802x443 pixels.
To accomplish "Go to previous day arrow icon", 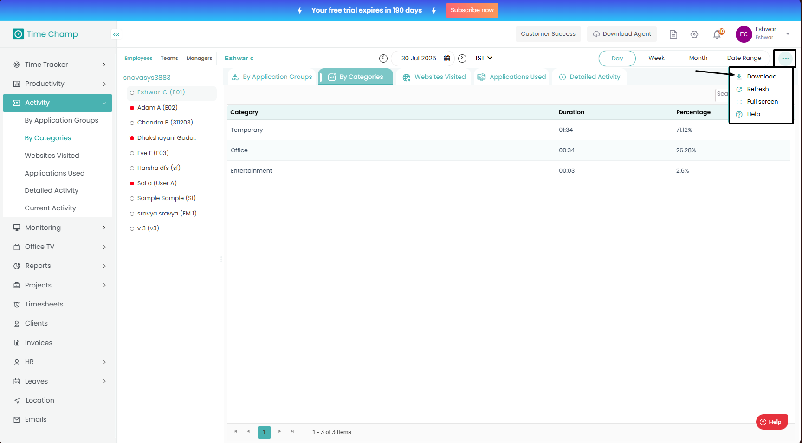I will click(x=383, y=59).
